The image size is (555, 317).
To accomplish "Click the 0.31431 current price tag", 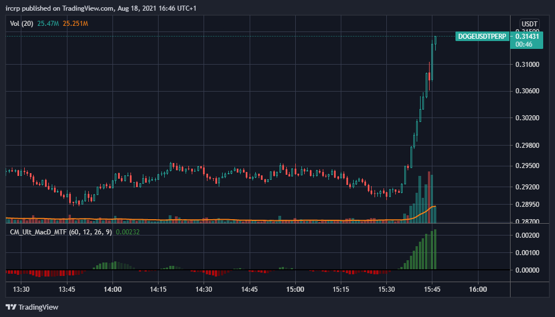I will 527,36.
